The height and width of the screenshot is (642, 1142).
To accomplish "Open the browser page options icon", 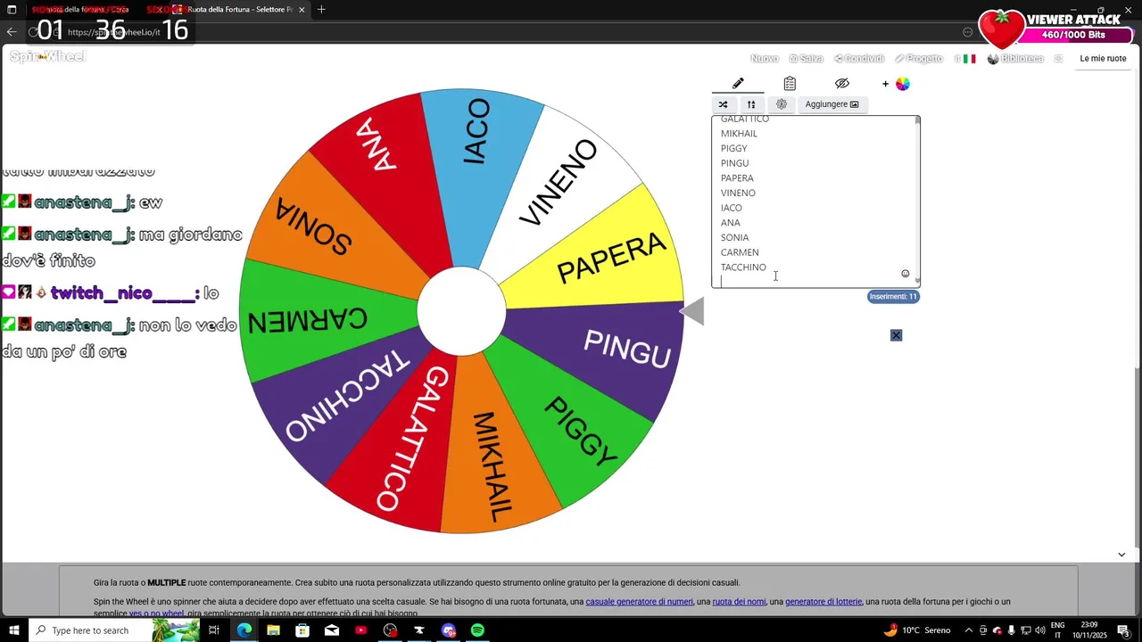I will pyautogui.click(x=967, y=32).
